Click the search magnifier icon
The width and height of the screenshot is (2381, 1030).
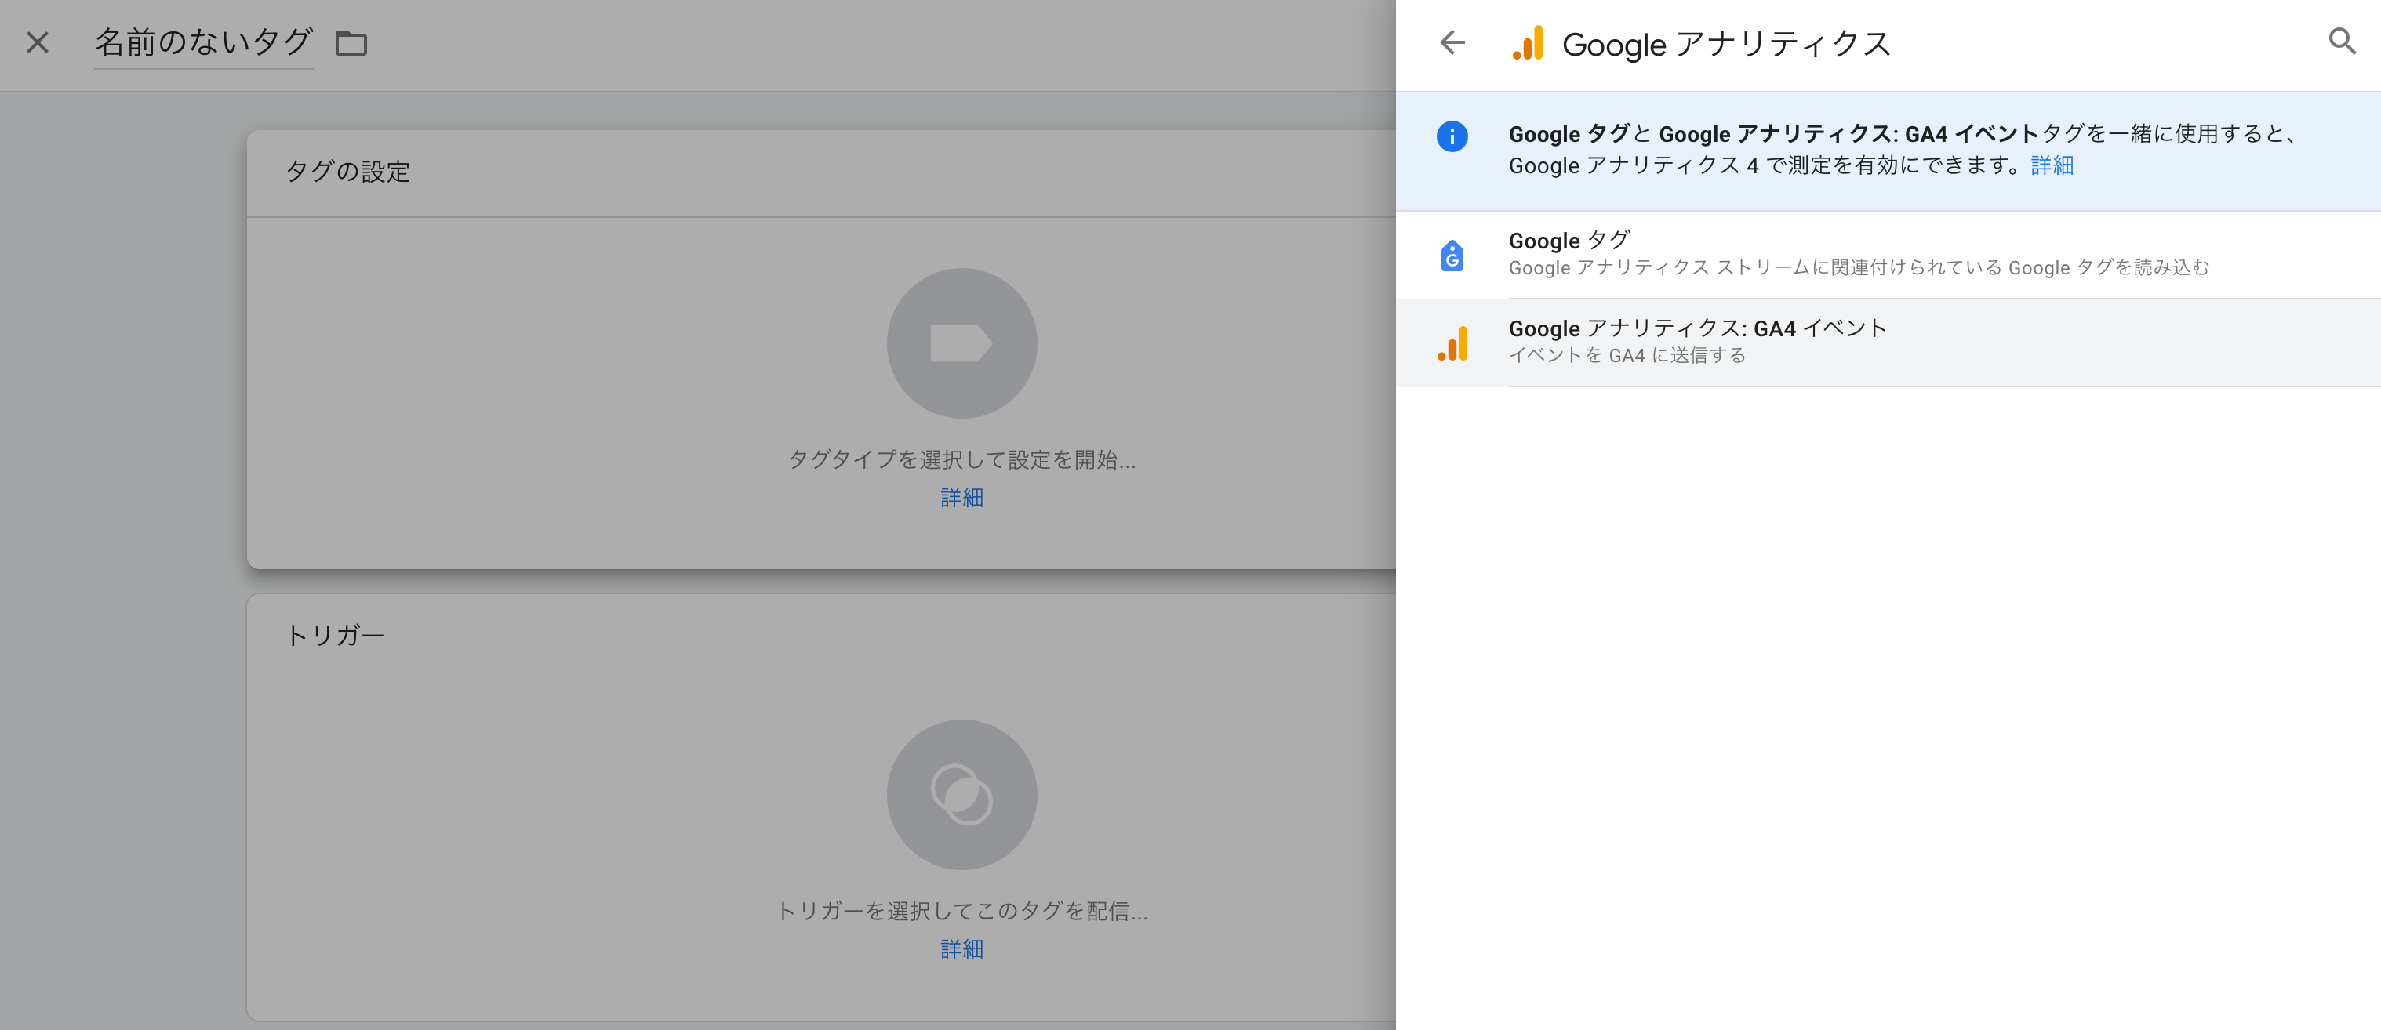click(2341, 42)
